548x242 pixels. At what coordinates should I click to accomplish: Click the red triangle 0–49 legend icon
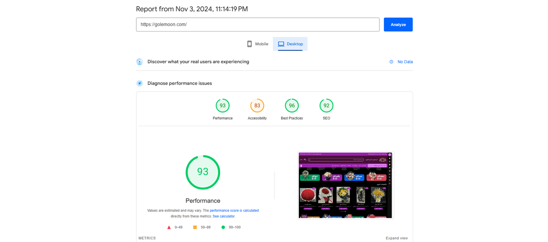[x=169, y=227]
